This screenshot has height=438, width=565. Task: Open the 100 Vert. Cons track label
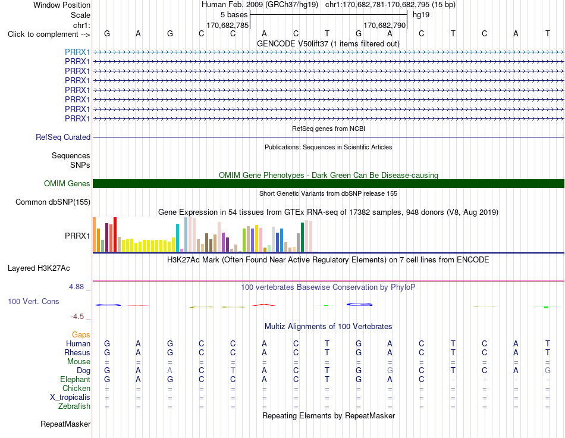coord(33,301)
